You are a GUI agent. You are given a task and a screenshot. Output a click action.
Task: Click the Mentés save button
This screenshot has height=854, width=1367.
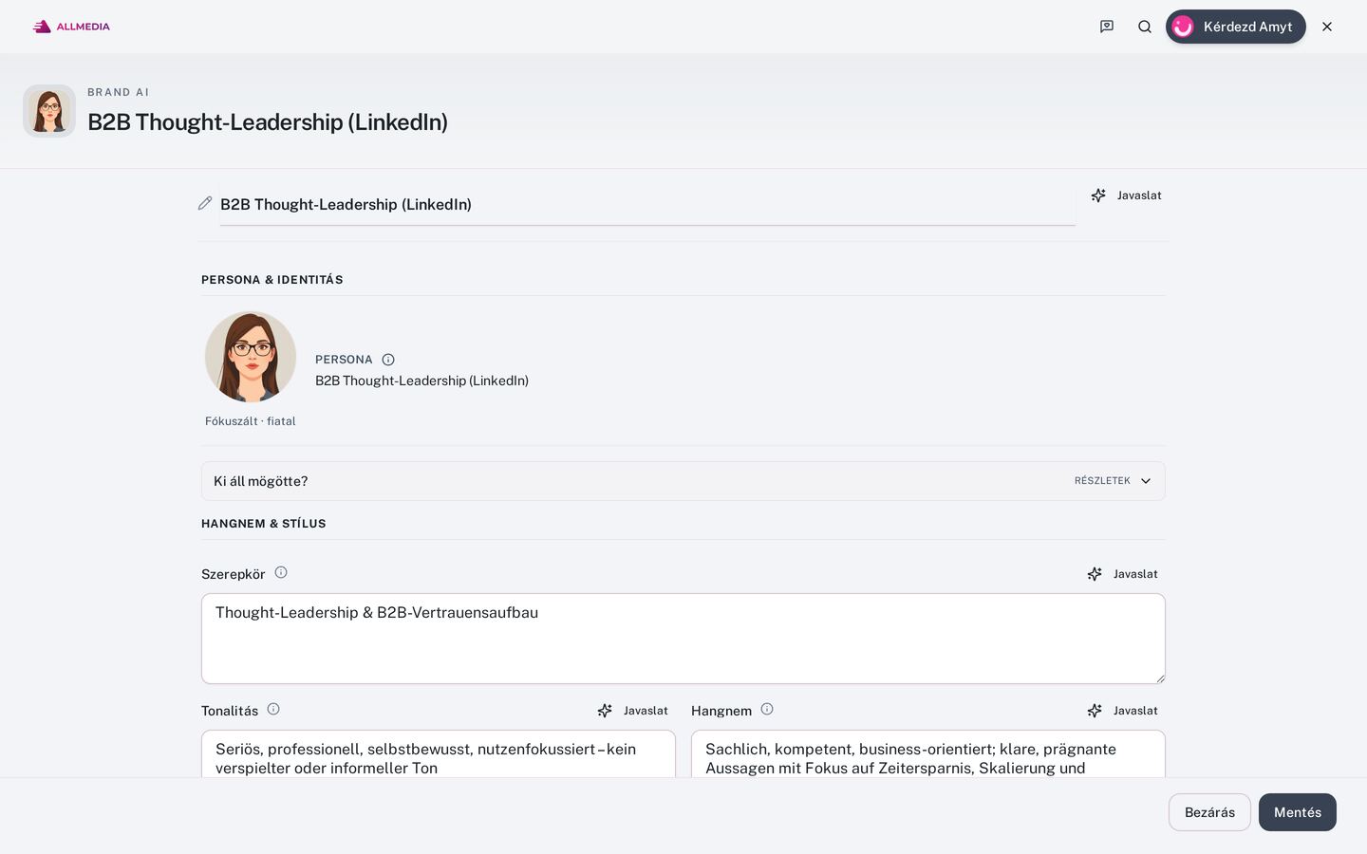pyautogui.click(x=1298, y=812)
